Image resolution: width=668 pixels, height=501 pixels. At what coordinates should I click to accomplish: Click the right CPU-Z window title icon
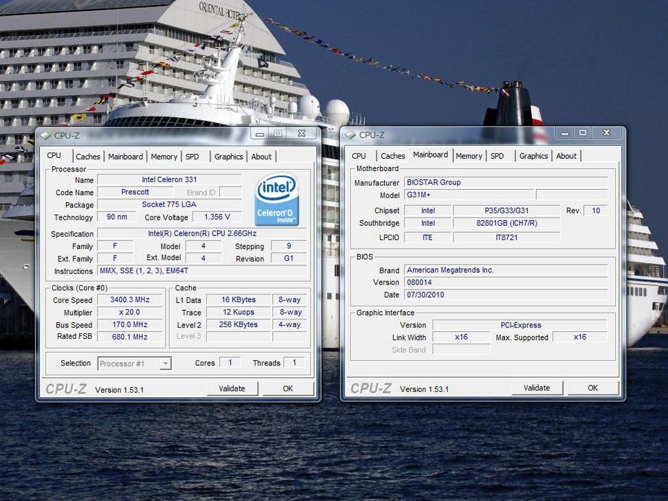(350, 135)
